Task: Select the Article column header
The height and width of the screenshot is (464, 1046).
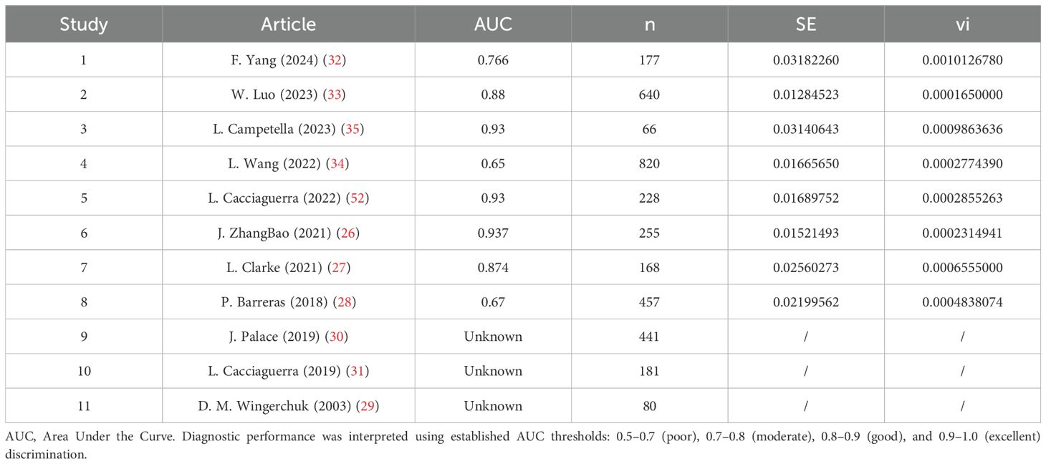Action: pyautogui.click(x=289, y=24)
